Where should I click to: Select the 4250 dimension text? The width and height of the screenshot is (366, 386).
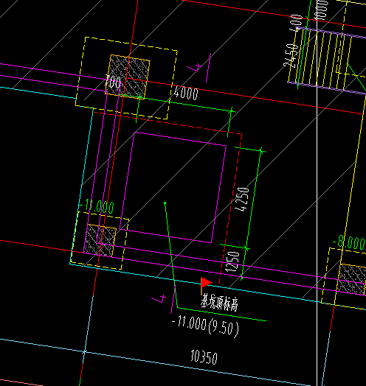(241, 200)
